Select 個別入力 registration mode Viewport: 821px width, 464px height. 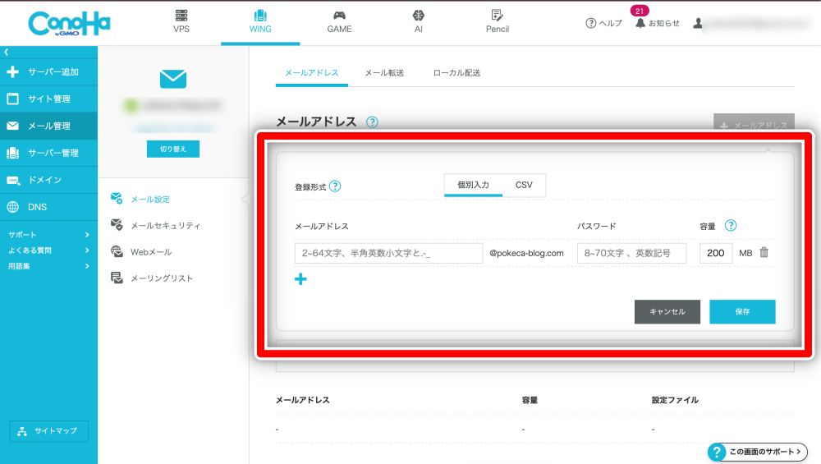pyautogui.click(x=473, y=186)
